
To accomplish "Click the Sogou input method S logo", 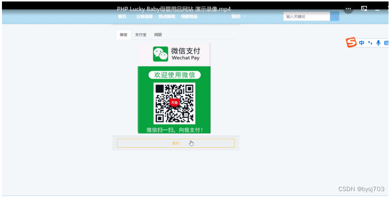I will [x=351, y=42].
